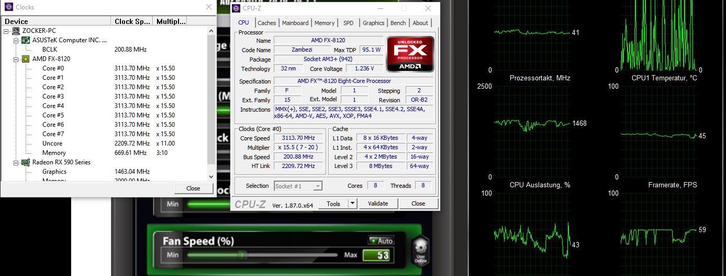Image resolution: width=726 pixels, height=276 pixels.
Task: Click the AMD FX Unlocked processor logo
Action: 410,54
